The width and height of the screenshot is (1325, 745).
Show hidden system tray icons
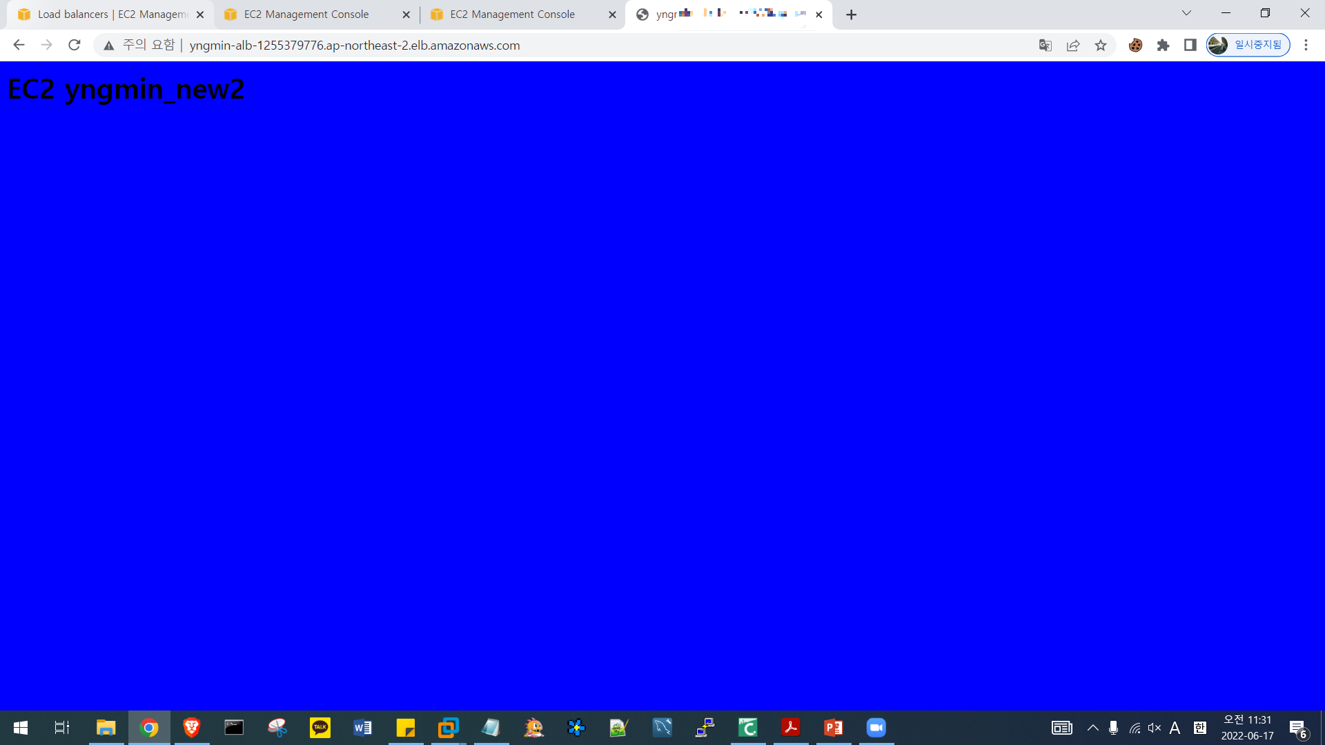coord(1093,728)
